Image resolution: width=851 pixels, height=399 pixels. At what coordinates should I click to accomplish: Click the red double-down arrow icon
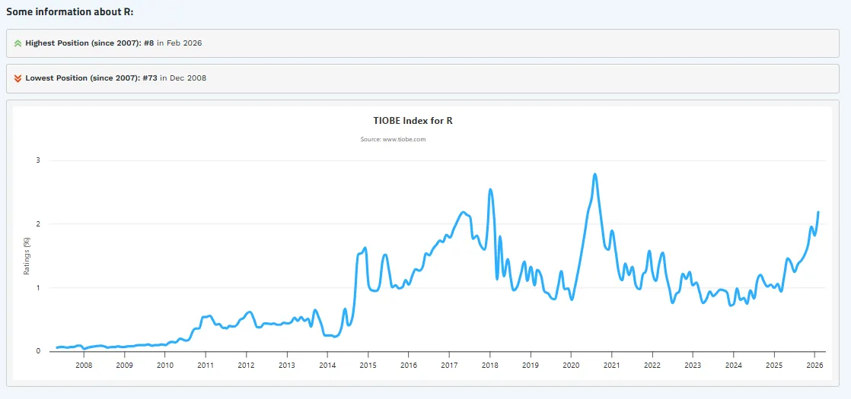pyautogui.click(x=18, y=78)
